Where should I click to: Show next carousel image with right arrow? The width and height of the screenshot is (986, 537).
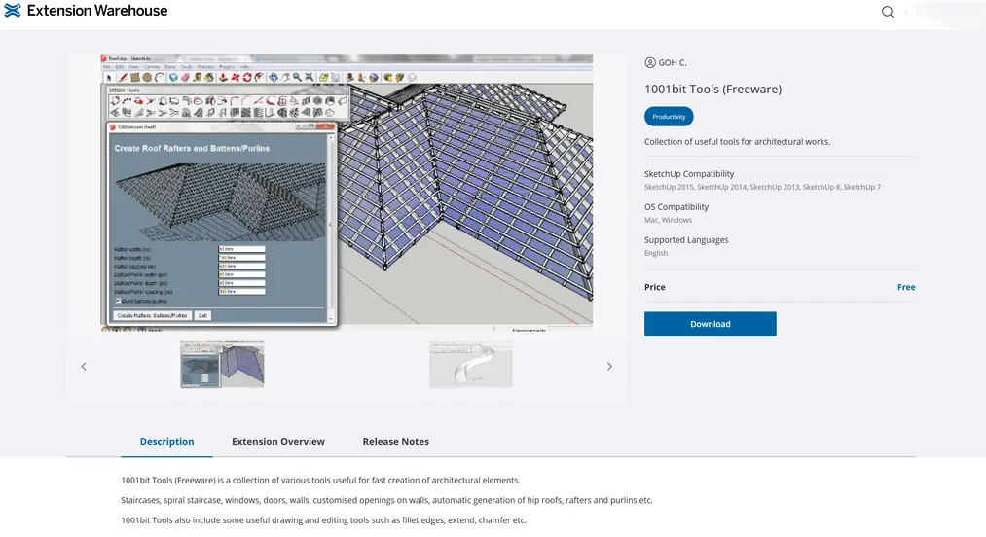coord(609,367)
